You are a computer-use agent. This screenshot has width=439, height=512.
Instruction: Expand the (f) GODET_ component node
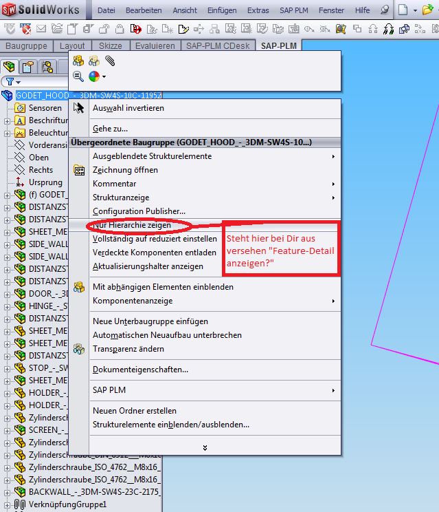click(7, 195)
